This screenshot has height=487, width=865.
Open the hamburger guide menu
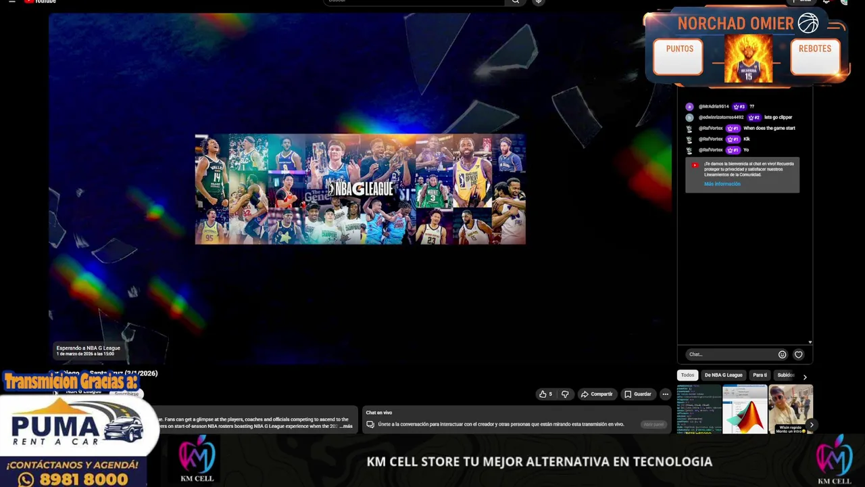pyautogui.click(x=11, y=2)
